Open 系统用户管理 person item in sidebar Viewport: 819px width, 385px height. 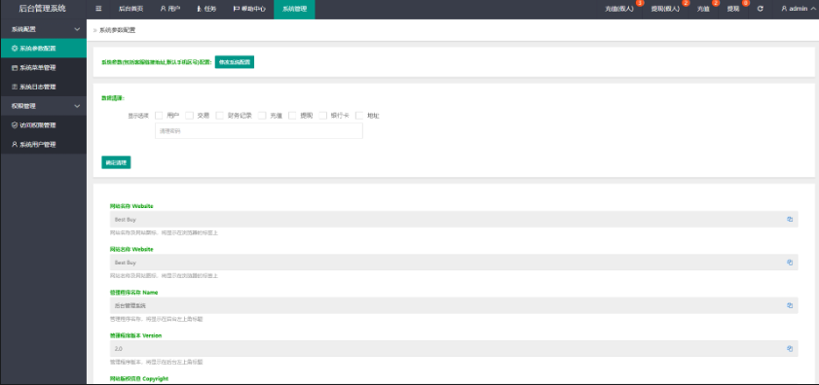pyautogui.click(x=44, y=145)
